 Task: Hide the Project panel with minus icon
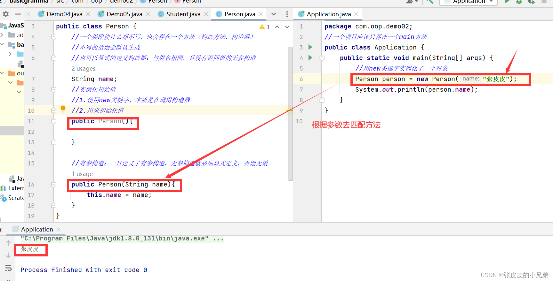click(x=18, y=14)
